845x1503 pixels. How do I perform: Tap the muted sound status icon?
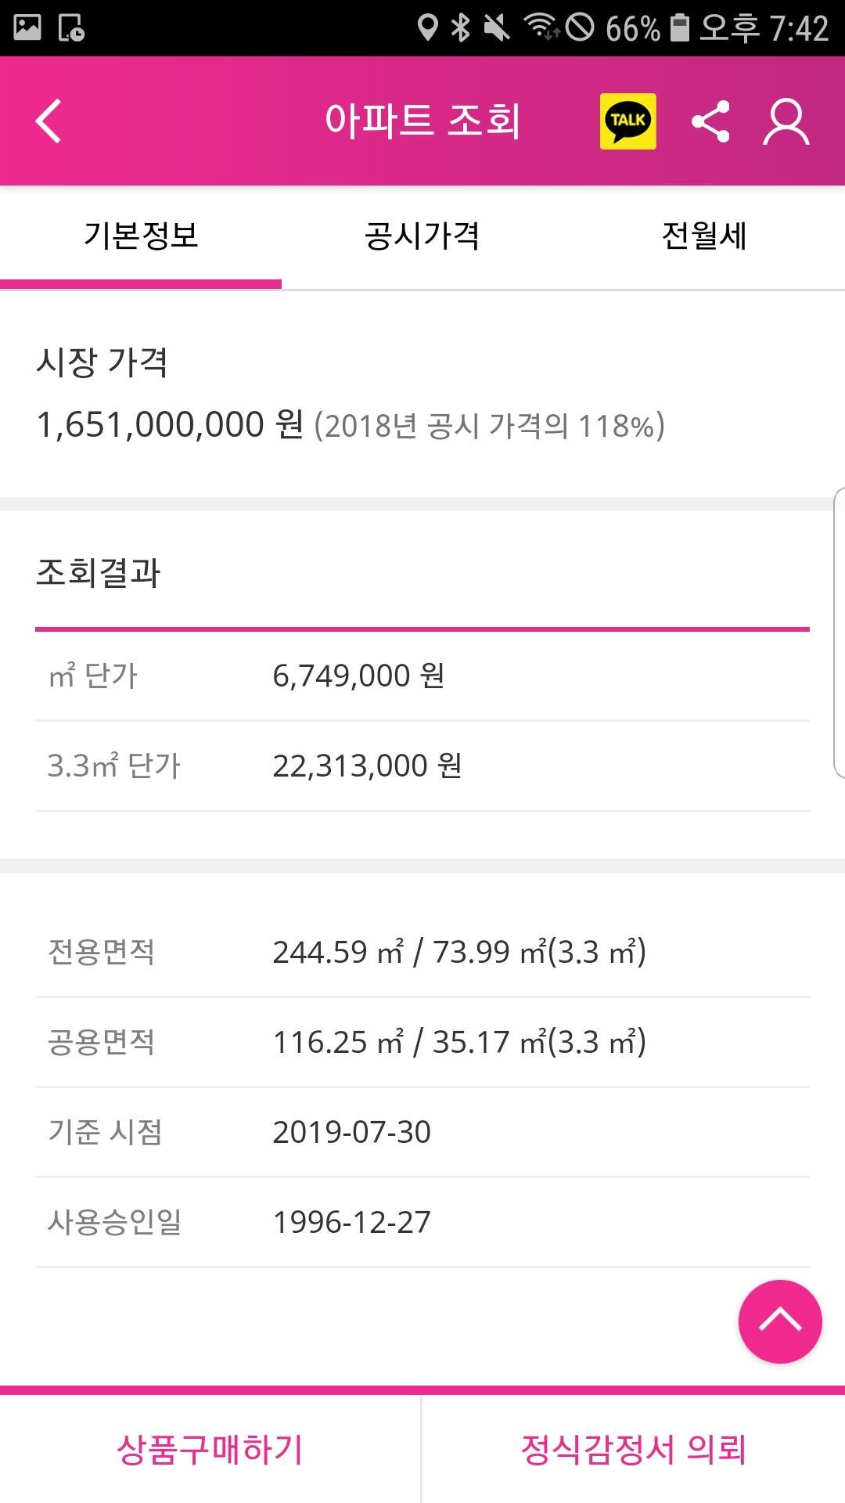pos(496,28)
